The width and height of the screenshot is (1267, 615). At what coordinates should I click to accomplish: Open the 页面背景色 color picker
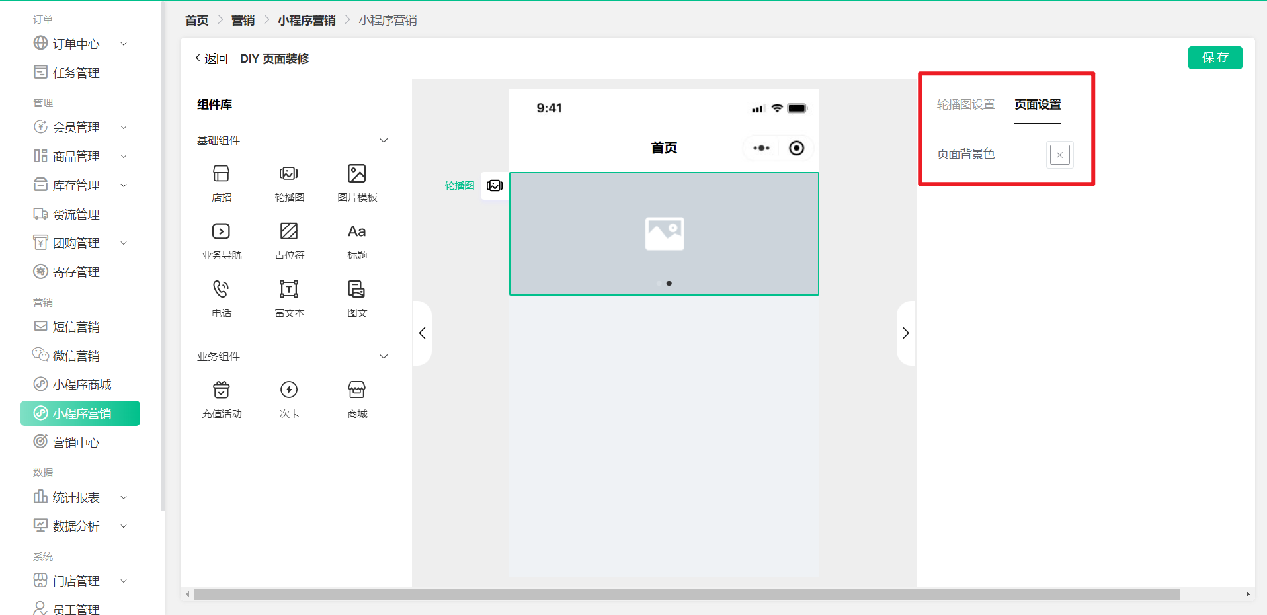pyautogui.click(x=1059, y=155)
